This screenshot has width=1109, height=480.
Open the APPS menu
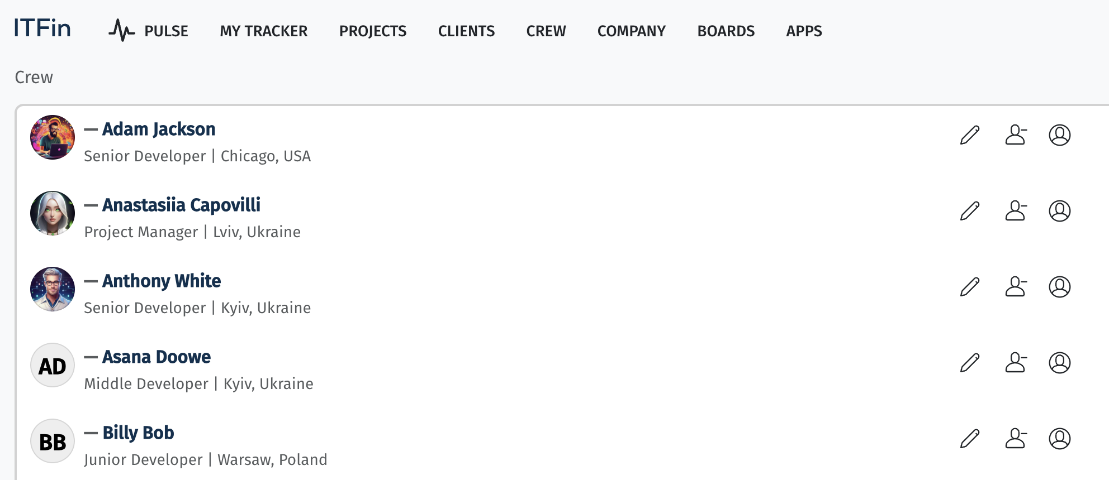(804, 31)
